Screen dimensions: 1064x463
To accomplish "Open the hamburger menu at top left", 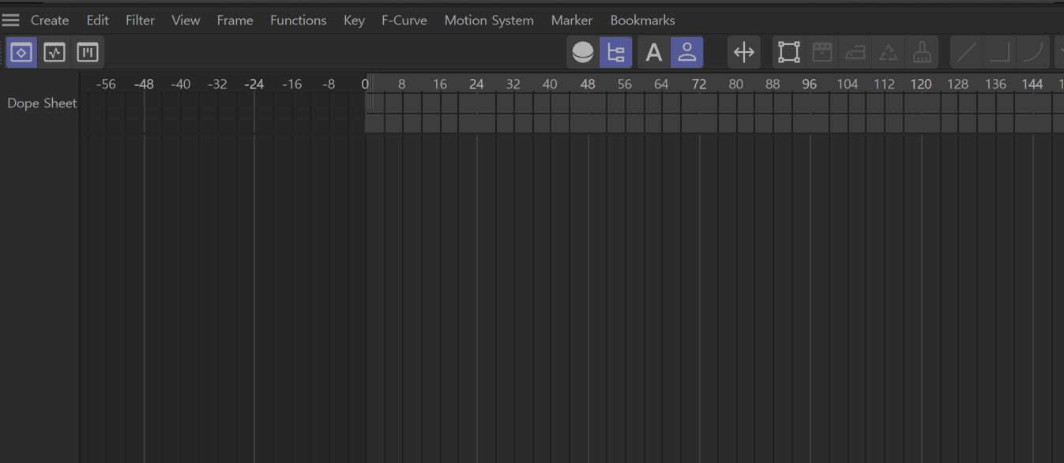I will click(11, 20).
